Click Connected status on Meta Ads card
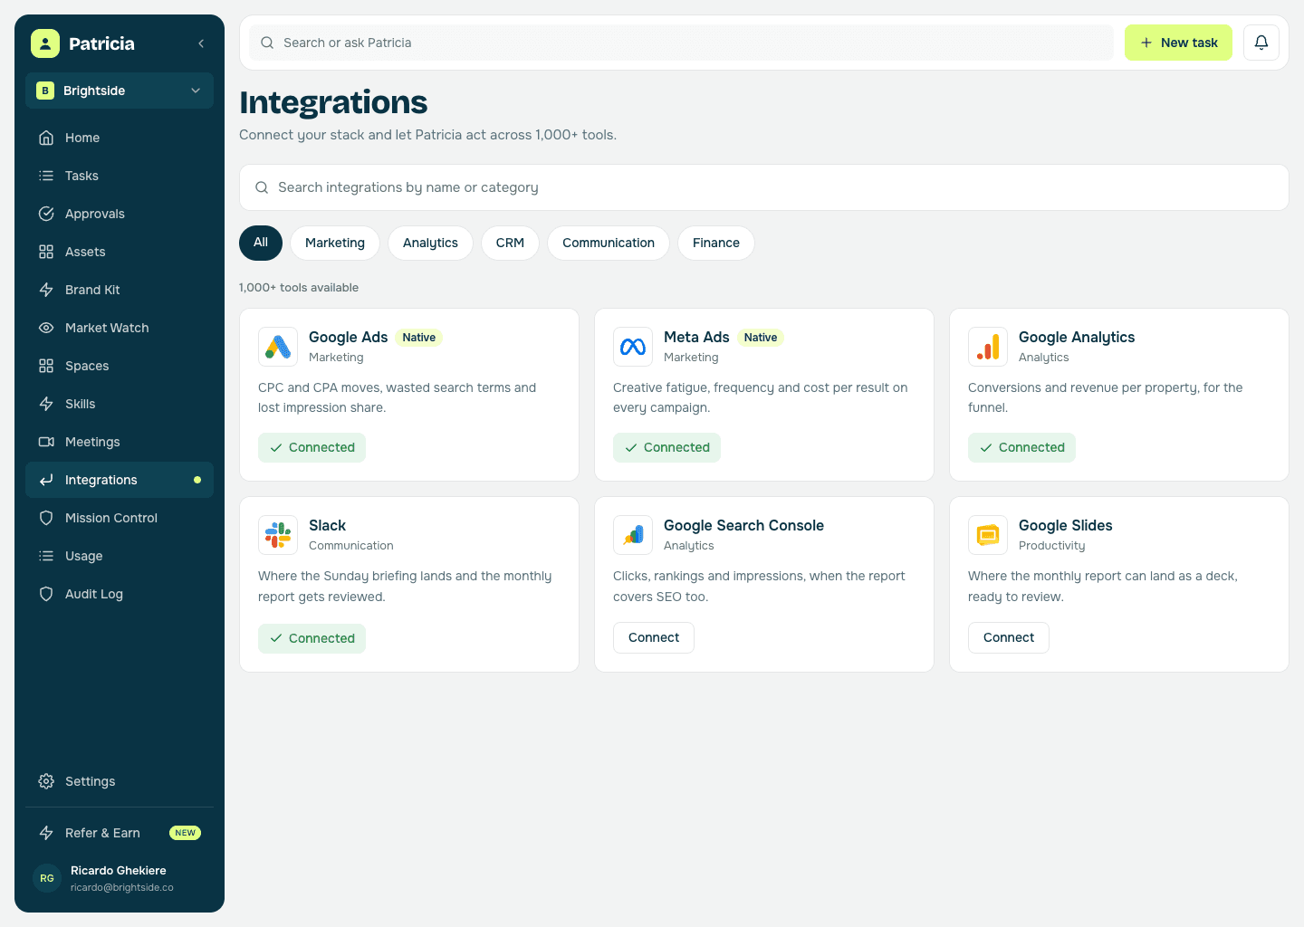The height and width of the screenshot is (927, 1304). click(666, 447)
